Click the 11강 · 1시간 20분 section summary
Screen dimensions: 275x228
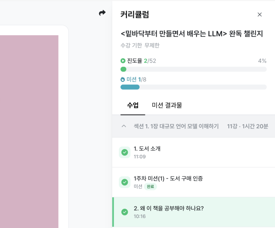coord(248,126)
